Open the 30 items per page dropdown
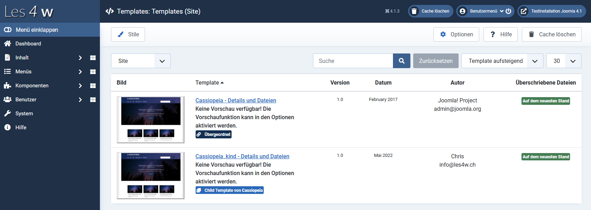 pos(563,61)
